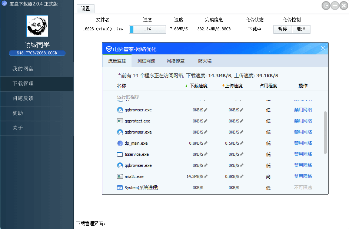Edit download speed limit for dp_main.exe
The image size is (349, 229).
pos(206,143)
